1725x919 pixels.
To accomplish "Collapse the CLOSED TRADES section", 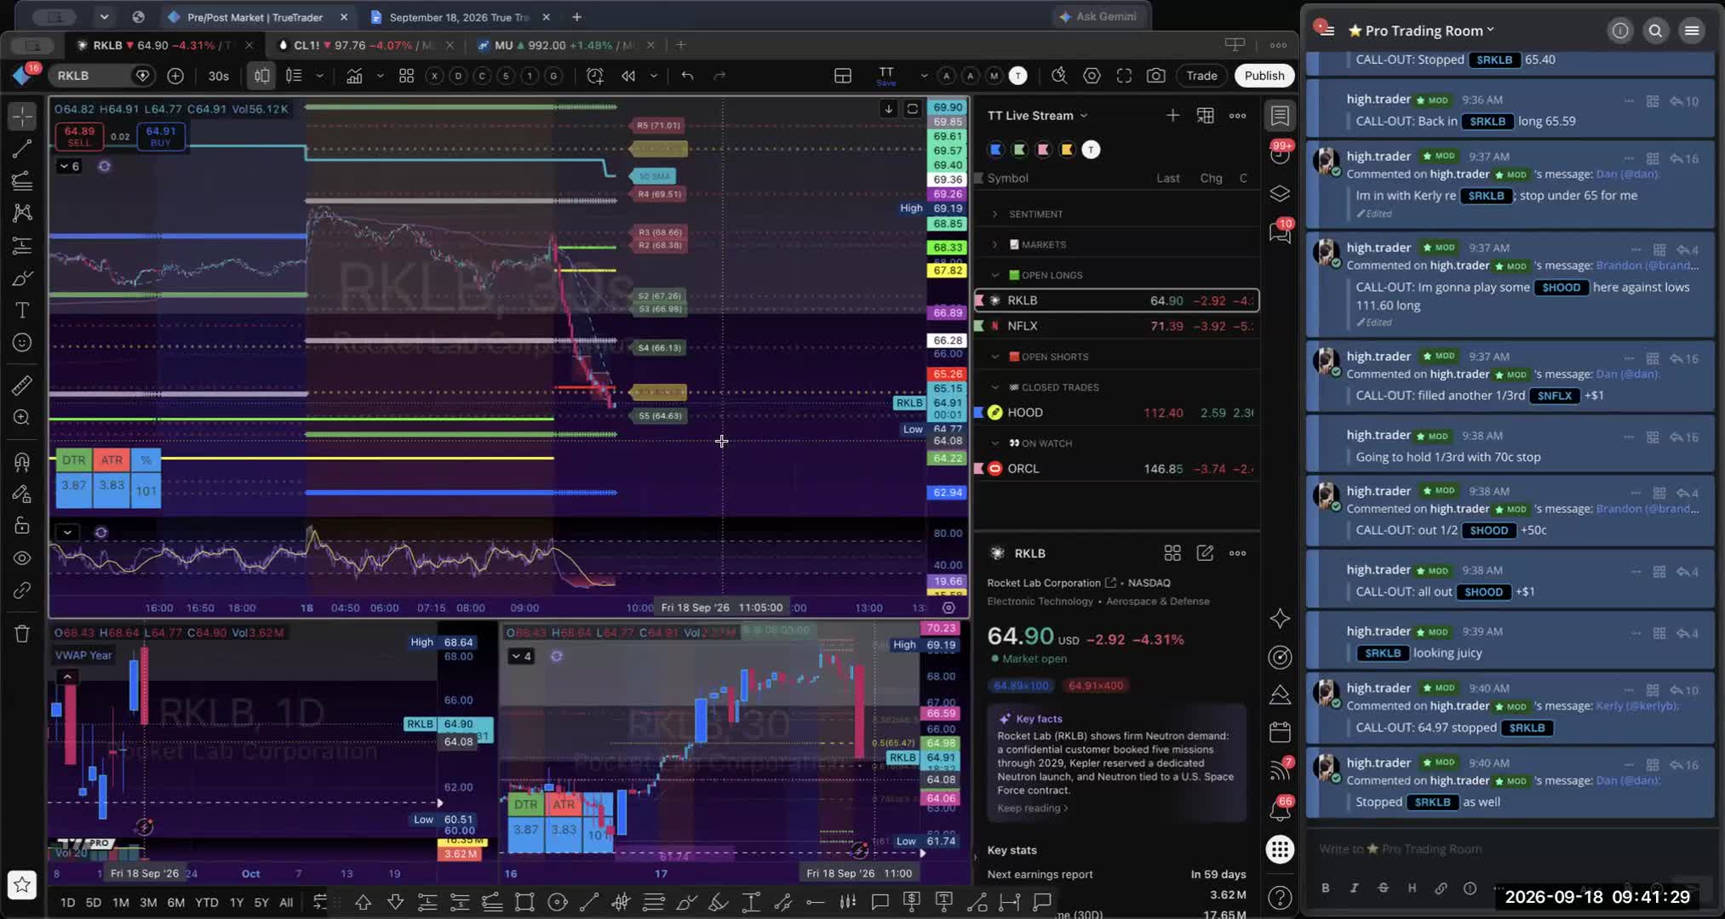I will [994, 387].
